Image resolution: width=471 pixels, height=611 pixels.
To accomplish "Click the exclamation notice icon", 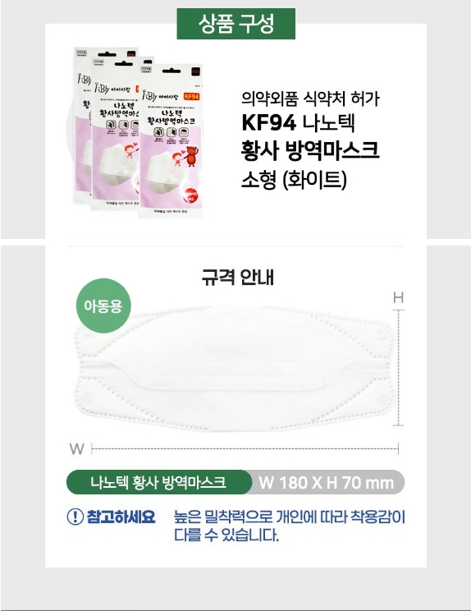I will 75,517.
